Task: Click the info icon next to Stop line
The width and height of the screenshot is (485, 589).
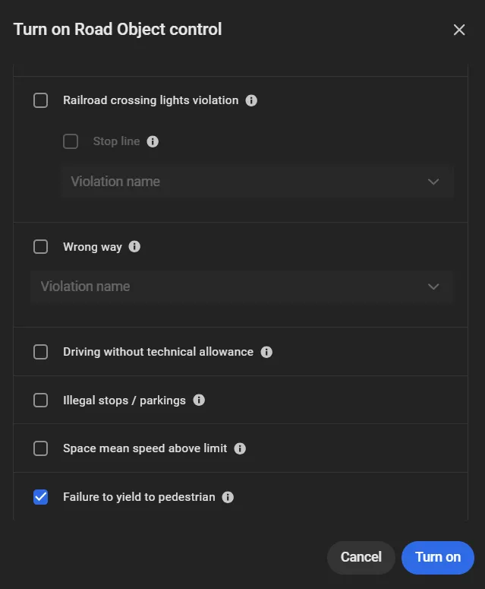Action: [153, 141]
